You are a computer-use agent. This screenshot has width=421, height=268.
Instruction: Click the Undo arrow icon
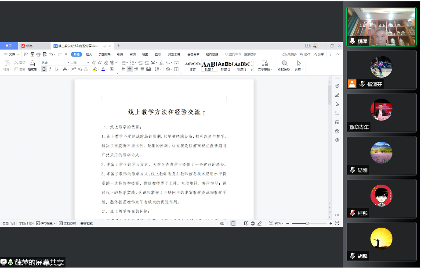[x=51, y=54]
